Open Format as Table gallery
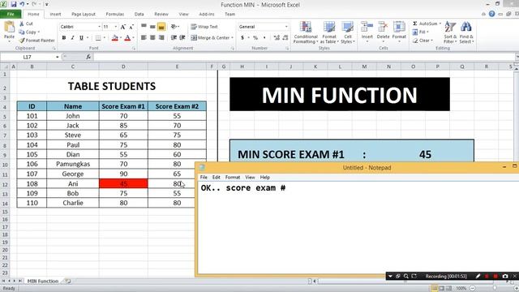Viewport: 519px width, 292px height. [329, 32]
